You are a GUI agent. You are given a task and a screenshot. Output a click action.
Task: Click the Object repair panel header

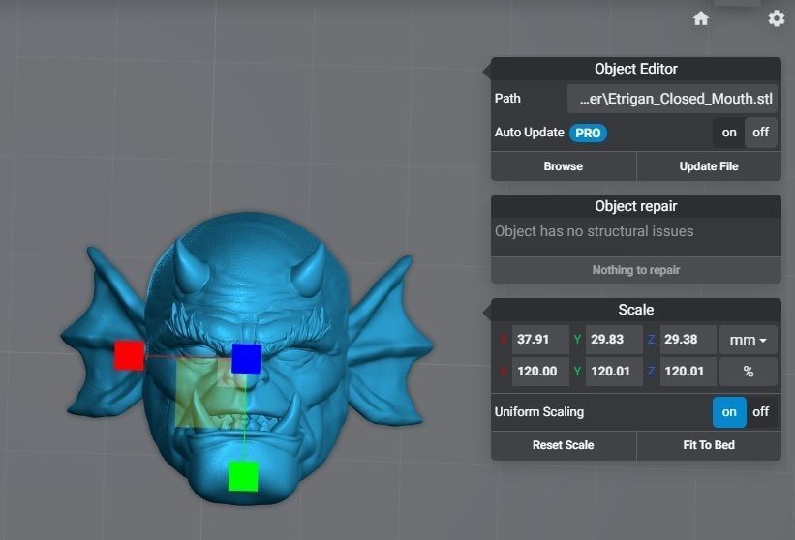tap(636, 206)
